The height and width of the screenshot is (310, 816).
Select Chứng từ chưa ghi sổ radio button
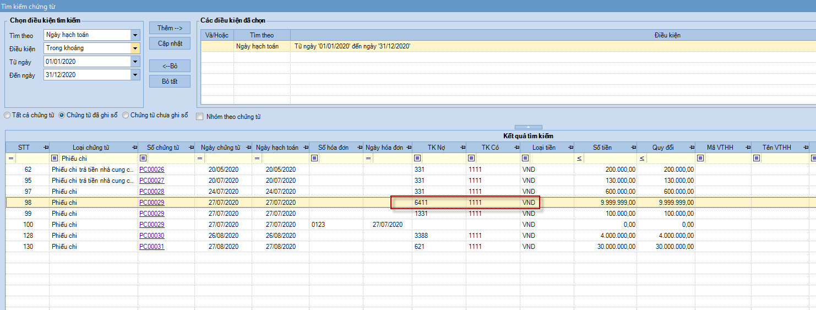coord(126,116)
